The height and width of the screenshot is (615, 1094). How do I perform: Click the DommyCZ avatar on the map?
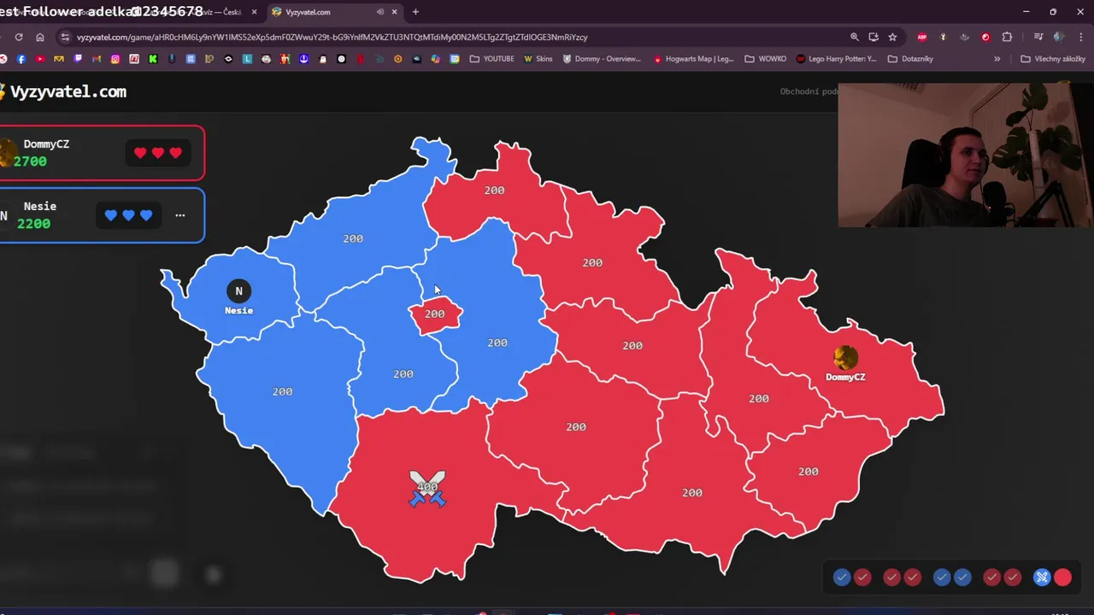click(845, 357)
